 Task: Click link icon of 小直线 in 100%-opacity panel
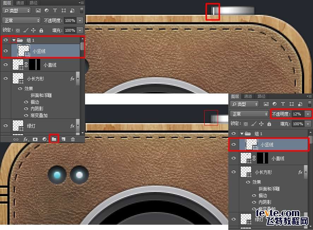click(x=26, y=65)
